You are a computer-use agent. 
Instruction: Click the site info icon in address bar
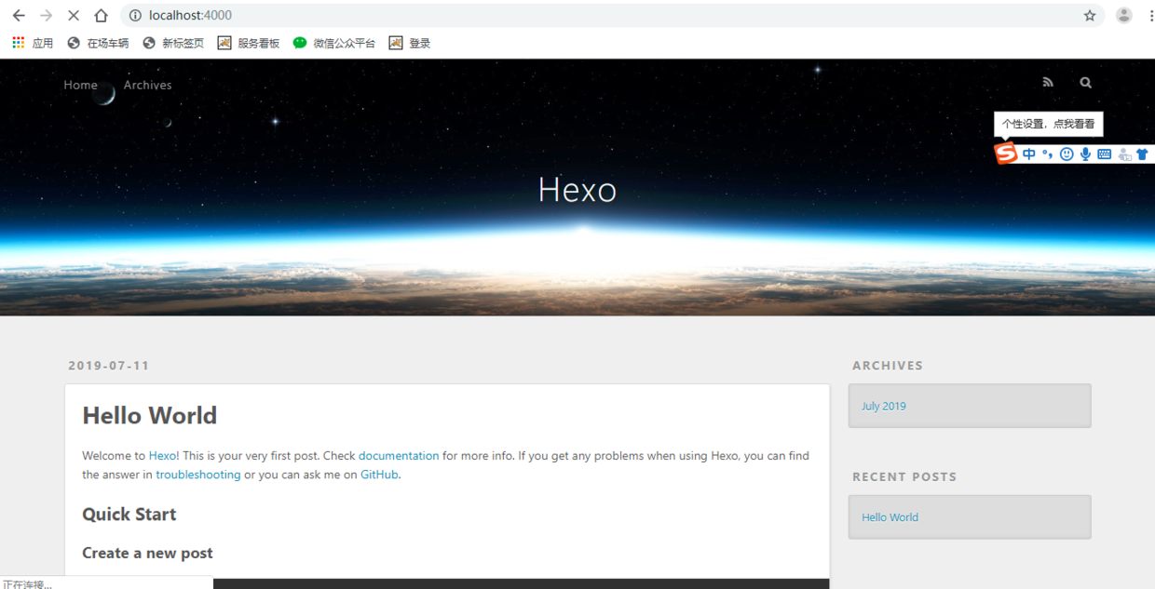[x=135, y=16]
